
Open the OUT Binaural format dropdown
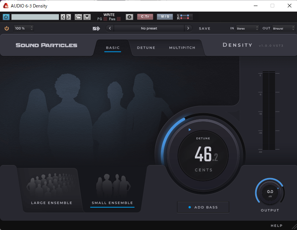tap(283, 28)
